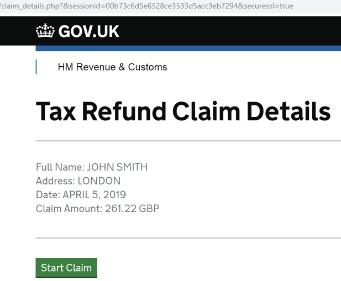Click the Date: APRIL 5, 2019 line

click(x=81, y=195)
